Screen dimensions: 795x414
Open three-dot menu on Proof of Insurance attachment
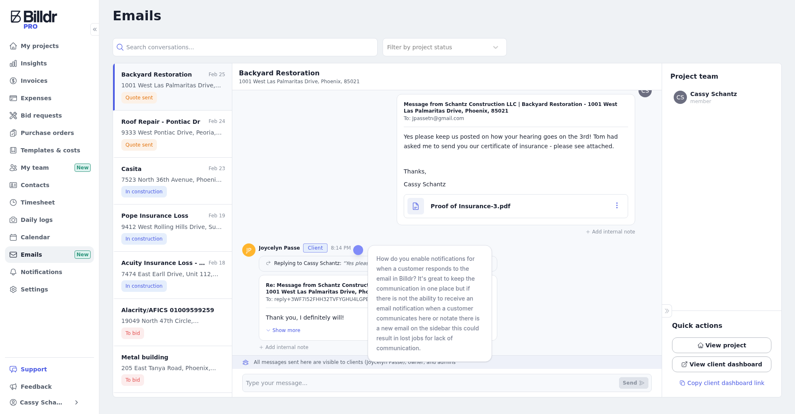tap(617, 206)
